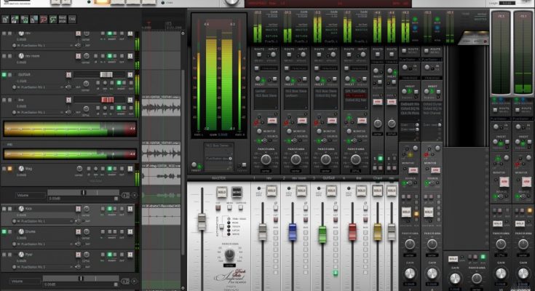Viewport: 535px width, 291px height.
Task: Click the master panorama knob
Action: point(229,253)
